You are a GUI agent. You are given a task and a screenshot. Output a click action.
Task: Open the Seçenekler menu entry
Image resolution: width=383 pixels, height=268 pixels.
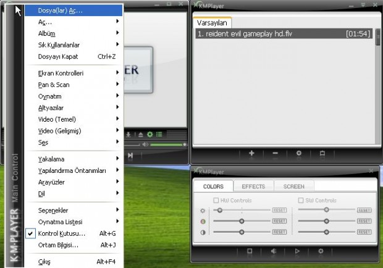pos(74,211)
